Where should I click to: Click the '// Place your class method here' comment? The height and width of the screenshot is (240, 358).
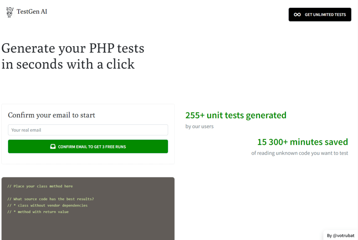coord(40,186)
